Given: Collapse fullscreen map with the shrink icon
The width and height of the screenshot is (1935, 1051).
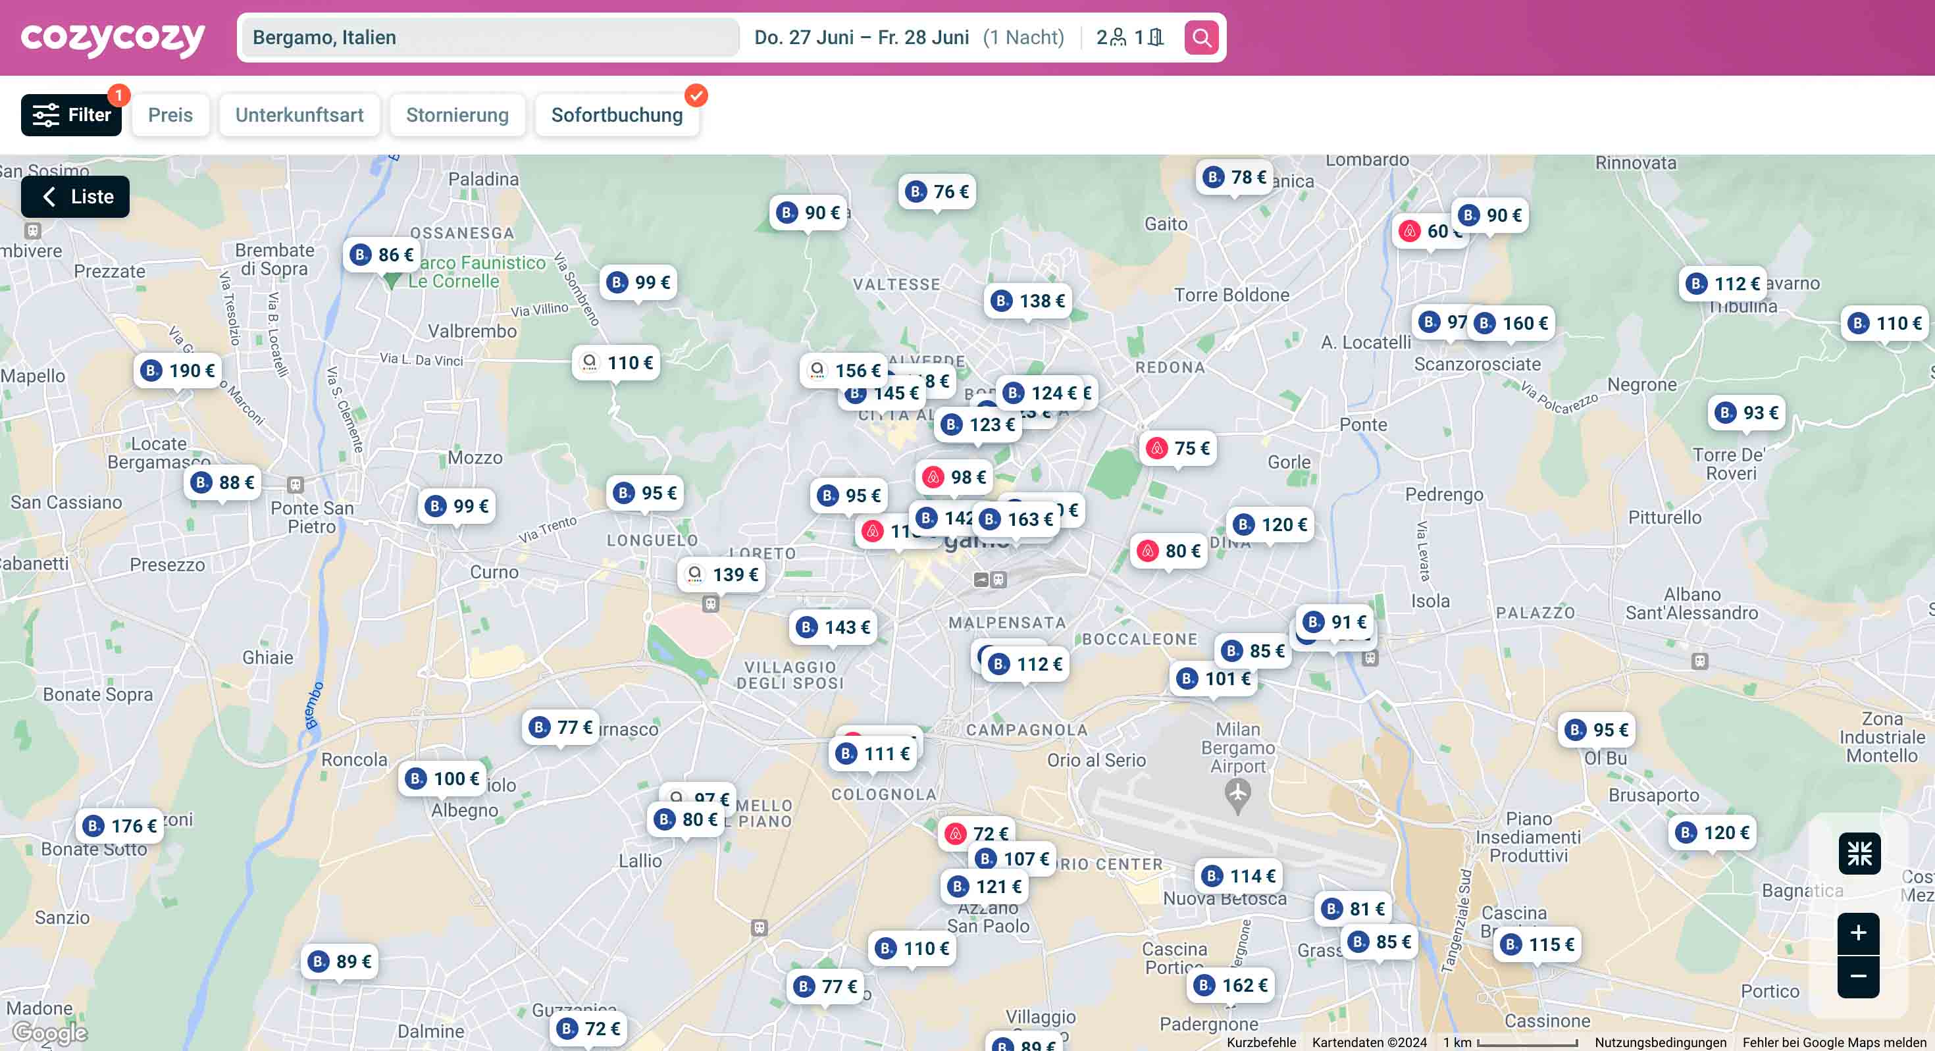Looking at the screenshot, I should 1859,854.
